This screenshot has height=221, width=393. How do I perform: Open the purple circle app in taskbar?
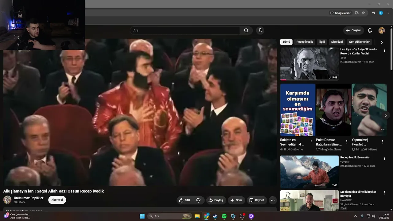tap(251, 216)
